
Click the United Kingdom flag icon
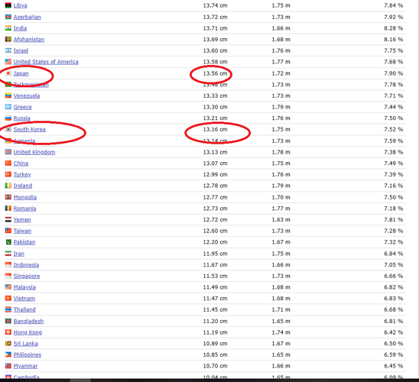point(8,152)
